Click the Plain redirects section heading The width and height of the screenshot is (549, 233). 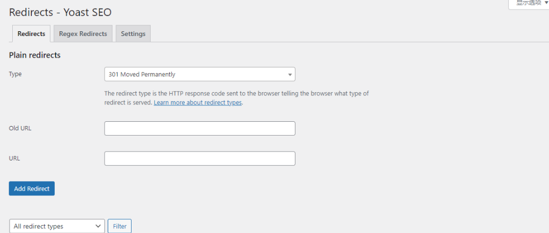point(34,55)
